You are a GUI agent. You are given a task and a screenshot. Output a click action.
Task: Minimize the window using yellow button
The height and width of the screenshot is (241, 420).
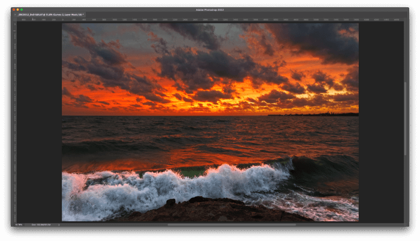17,10
